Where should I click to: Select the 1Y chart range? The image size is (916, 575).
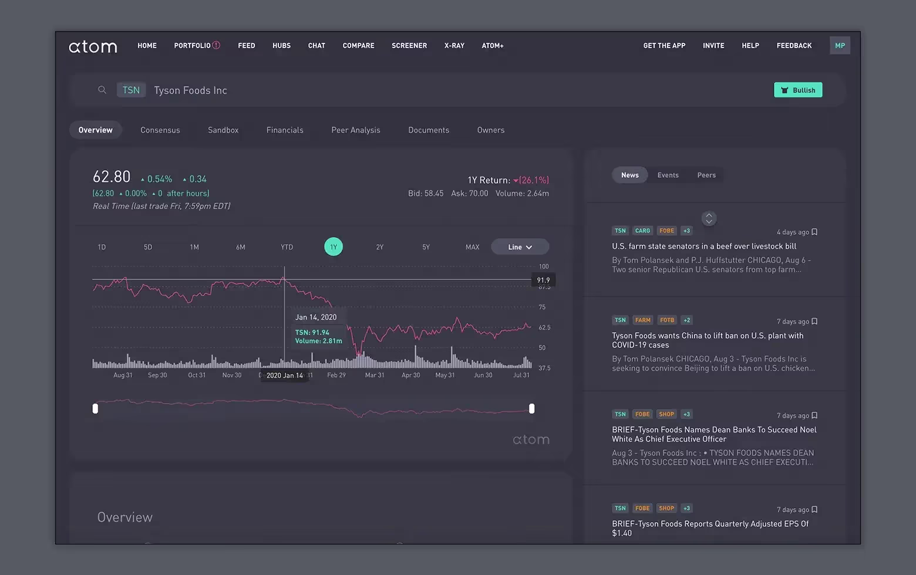click(x=334, y=247)
